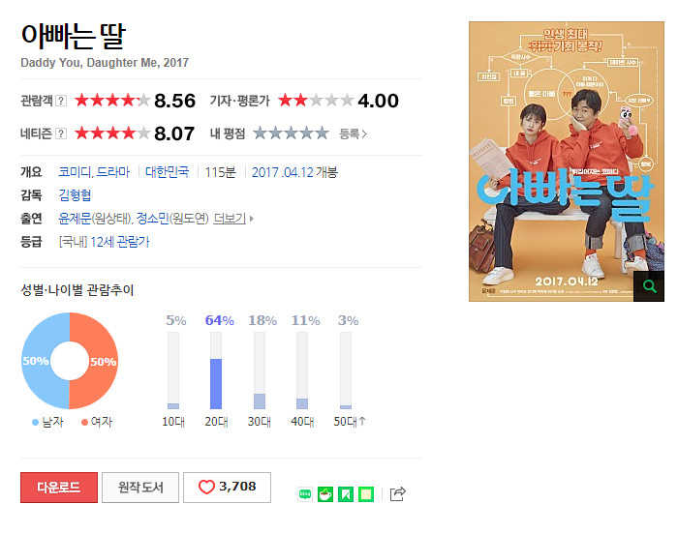Screen dimensions: 678x534
Task: Like the movie with heart button
Action: coord(227,488)
